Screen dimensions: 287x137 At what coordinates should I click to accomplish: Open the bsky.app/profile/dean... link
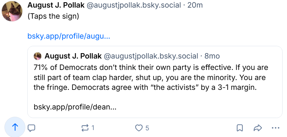click(75, 107)
